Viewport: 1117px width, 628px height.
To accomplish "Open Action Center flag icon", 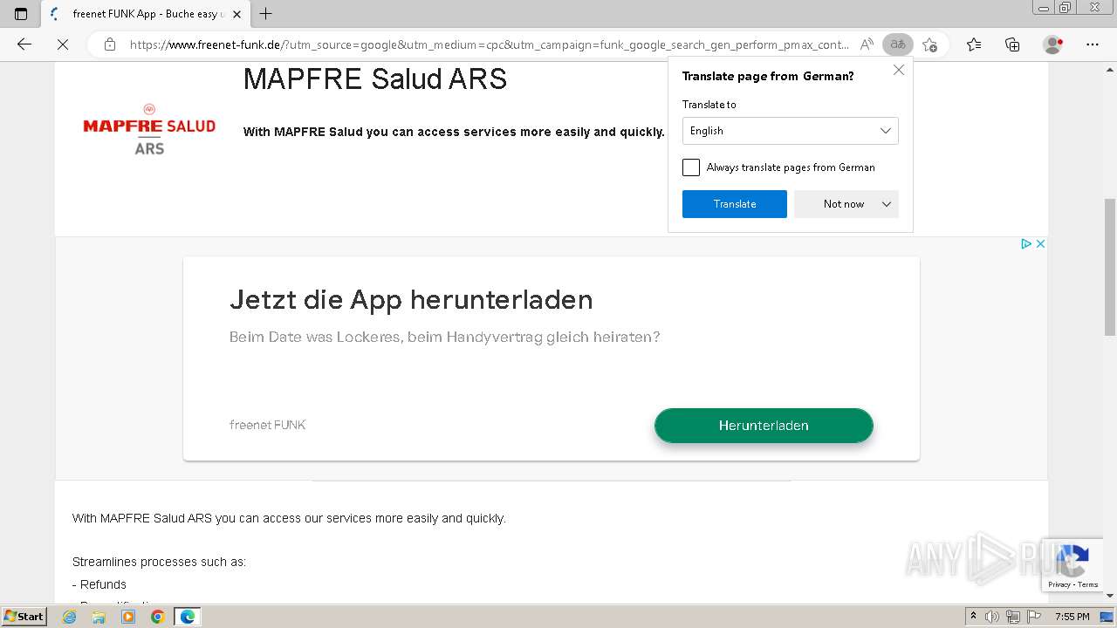I will (1033, 617).
